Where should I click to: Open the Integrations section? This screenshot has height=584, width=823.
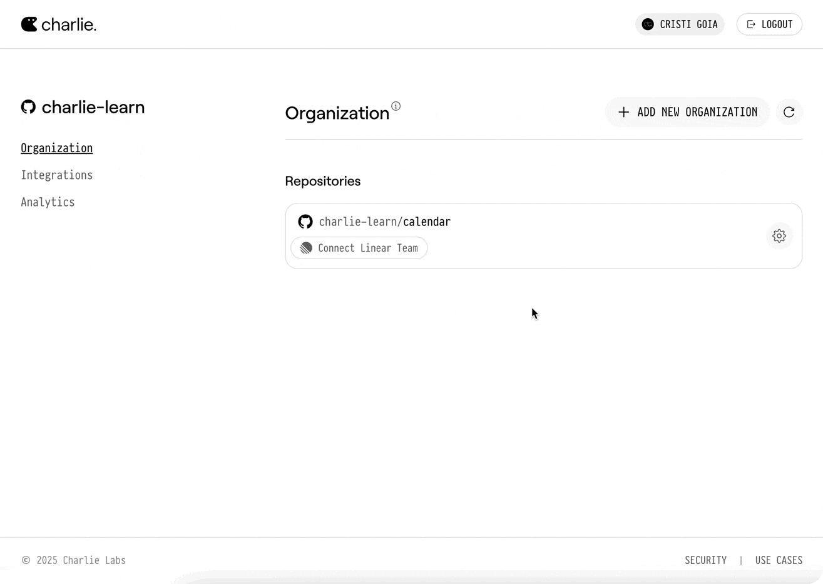56,175
